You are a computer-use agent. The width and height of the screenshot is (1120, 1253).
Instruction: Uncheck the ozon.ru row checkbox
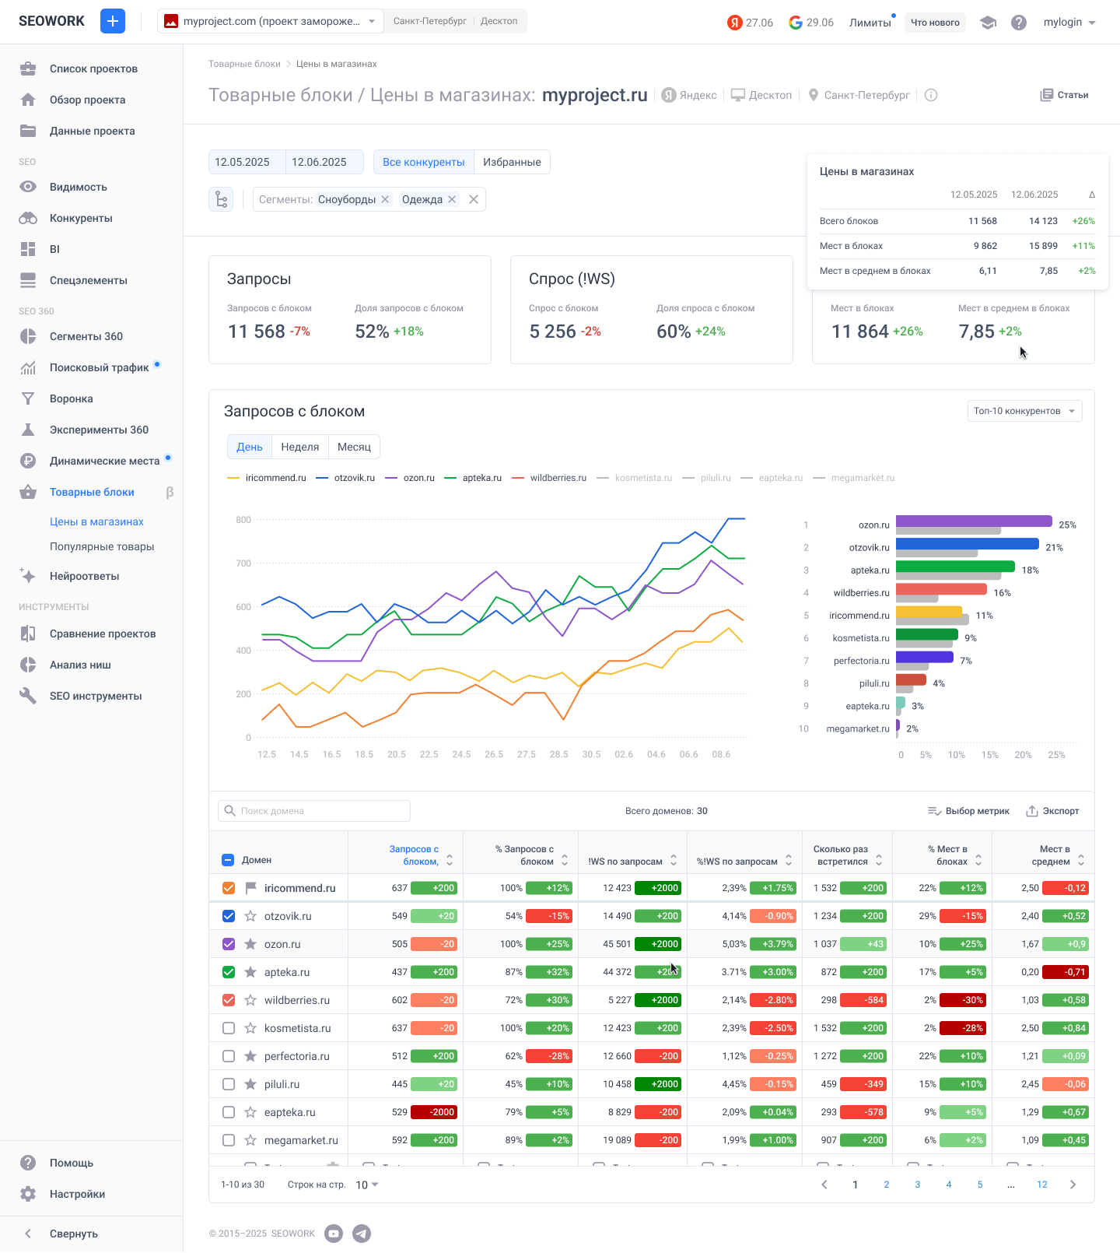coord(229,944)
